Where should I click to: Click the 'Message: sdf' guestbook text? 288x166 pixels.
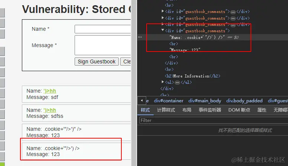[x=42, y=97]
